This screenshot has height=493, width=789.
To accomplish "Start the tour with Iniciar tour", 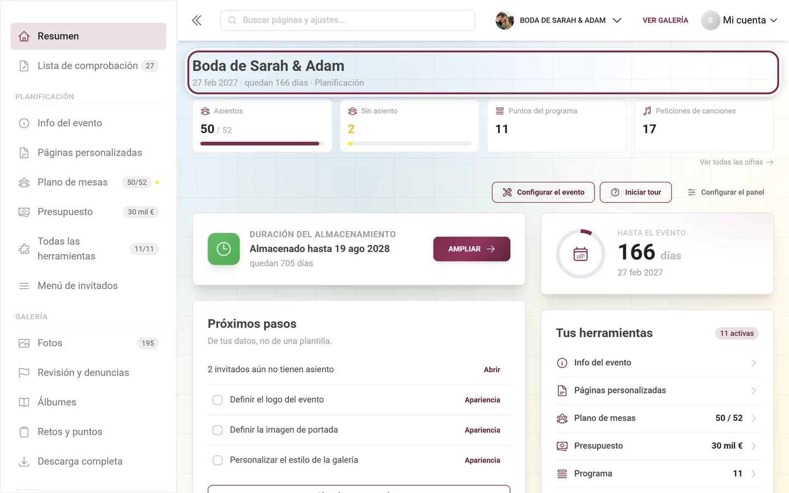I will [x=636, y=192].
